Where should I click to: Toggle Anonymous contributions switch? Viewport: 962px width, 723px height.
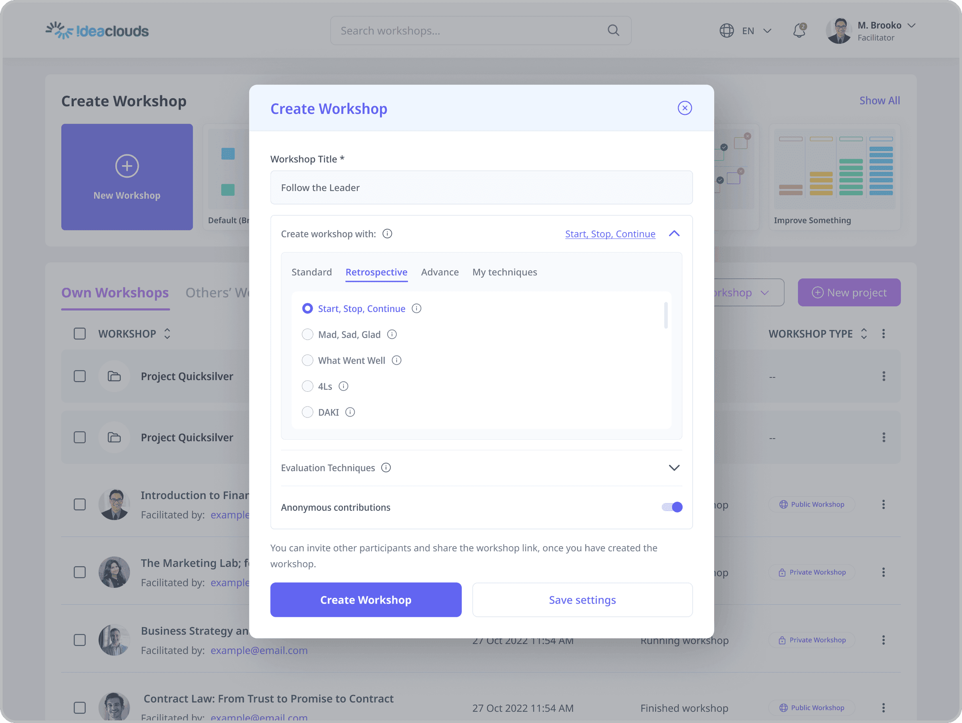(672, 507)
